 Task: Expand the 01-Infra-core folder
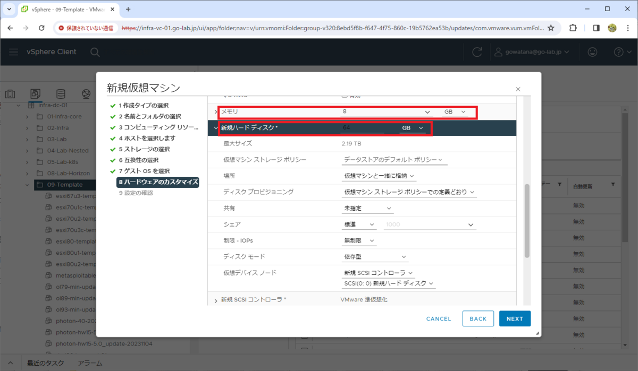27,116
